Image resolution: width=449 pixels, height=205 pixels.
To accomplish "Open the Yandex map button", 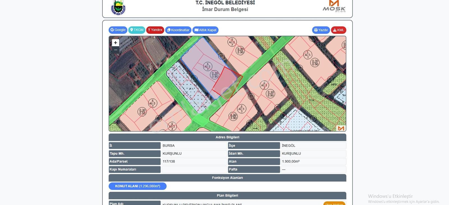I will click(x=155, y=30).
